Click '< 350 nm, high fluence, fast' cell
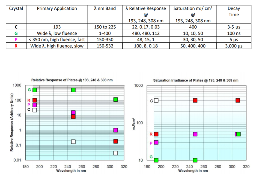Image resolution: width=262 pixels, height=176 pixels. (x=57, y=40)
